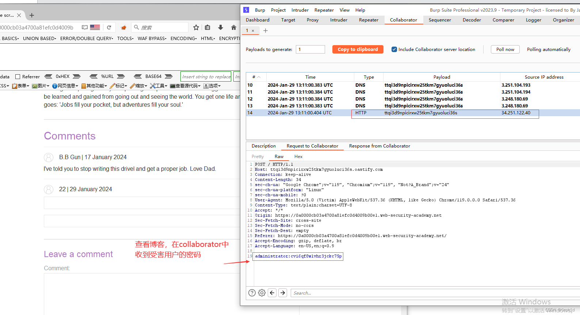Expand the WAF BYPASS menu
This screenshot has height=315, width=580.
[152, 38]
